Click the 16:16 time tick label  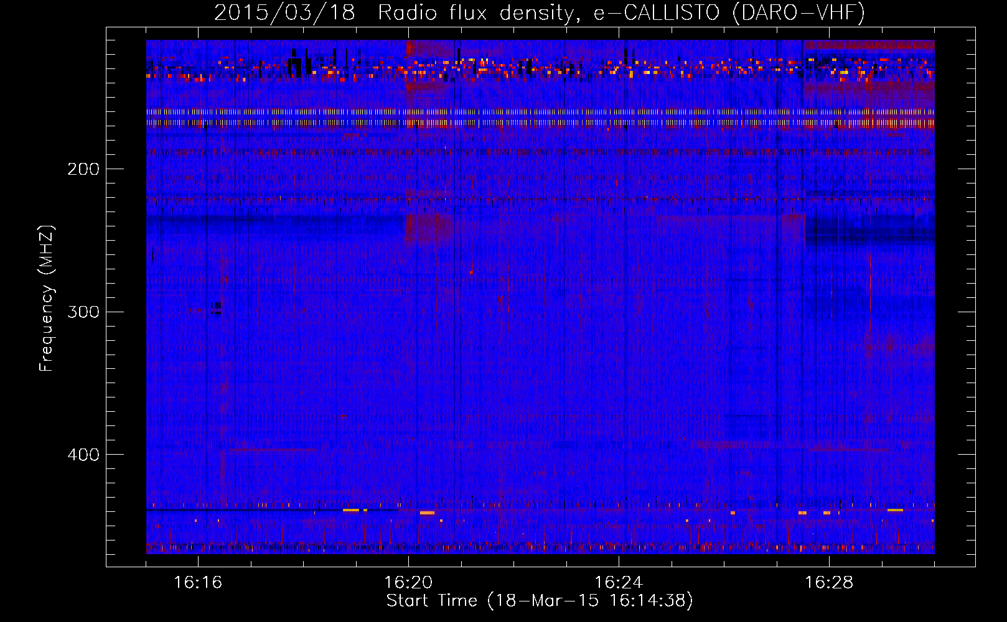point(198,582)
